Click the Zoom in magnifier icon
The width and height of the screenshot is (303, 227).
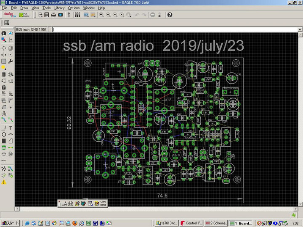108,15
